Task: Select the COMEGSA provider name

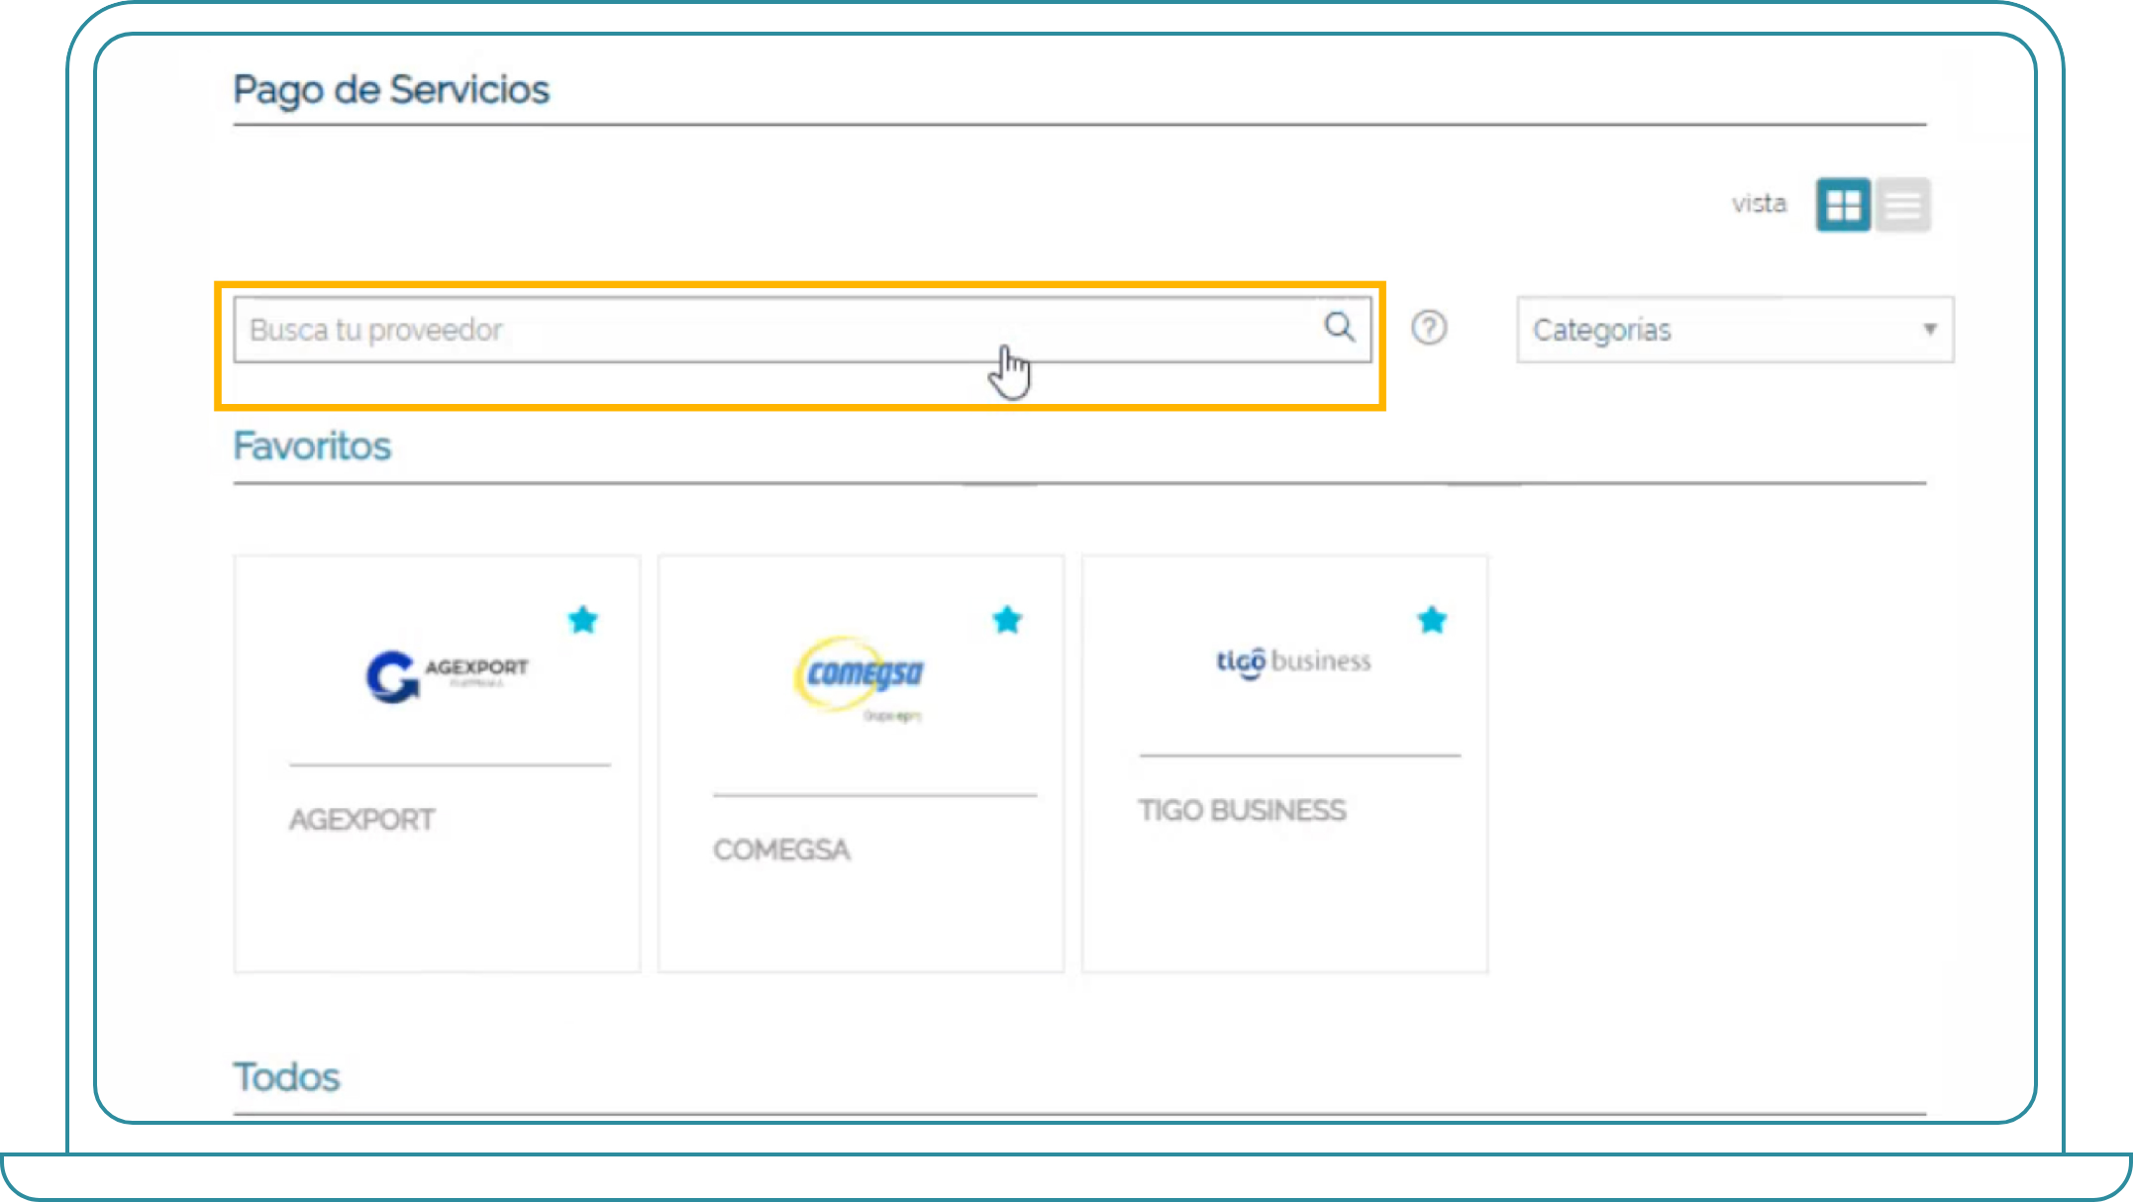Action: click(781, 850)
